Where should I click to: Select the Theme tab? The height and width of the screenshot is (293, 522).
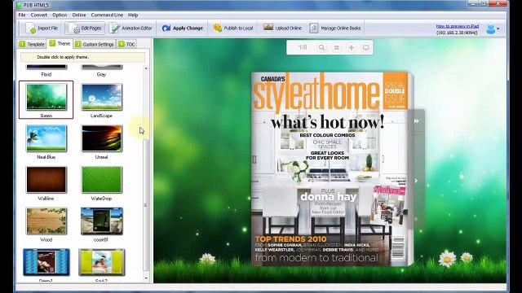tap(60, 43)
